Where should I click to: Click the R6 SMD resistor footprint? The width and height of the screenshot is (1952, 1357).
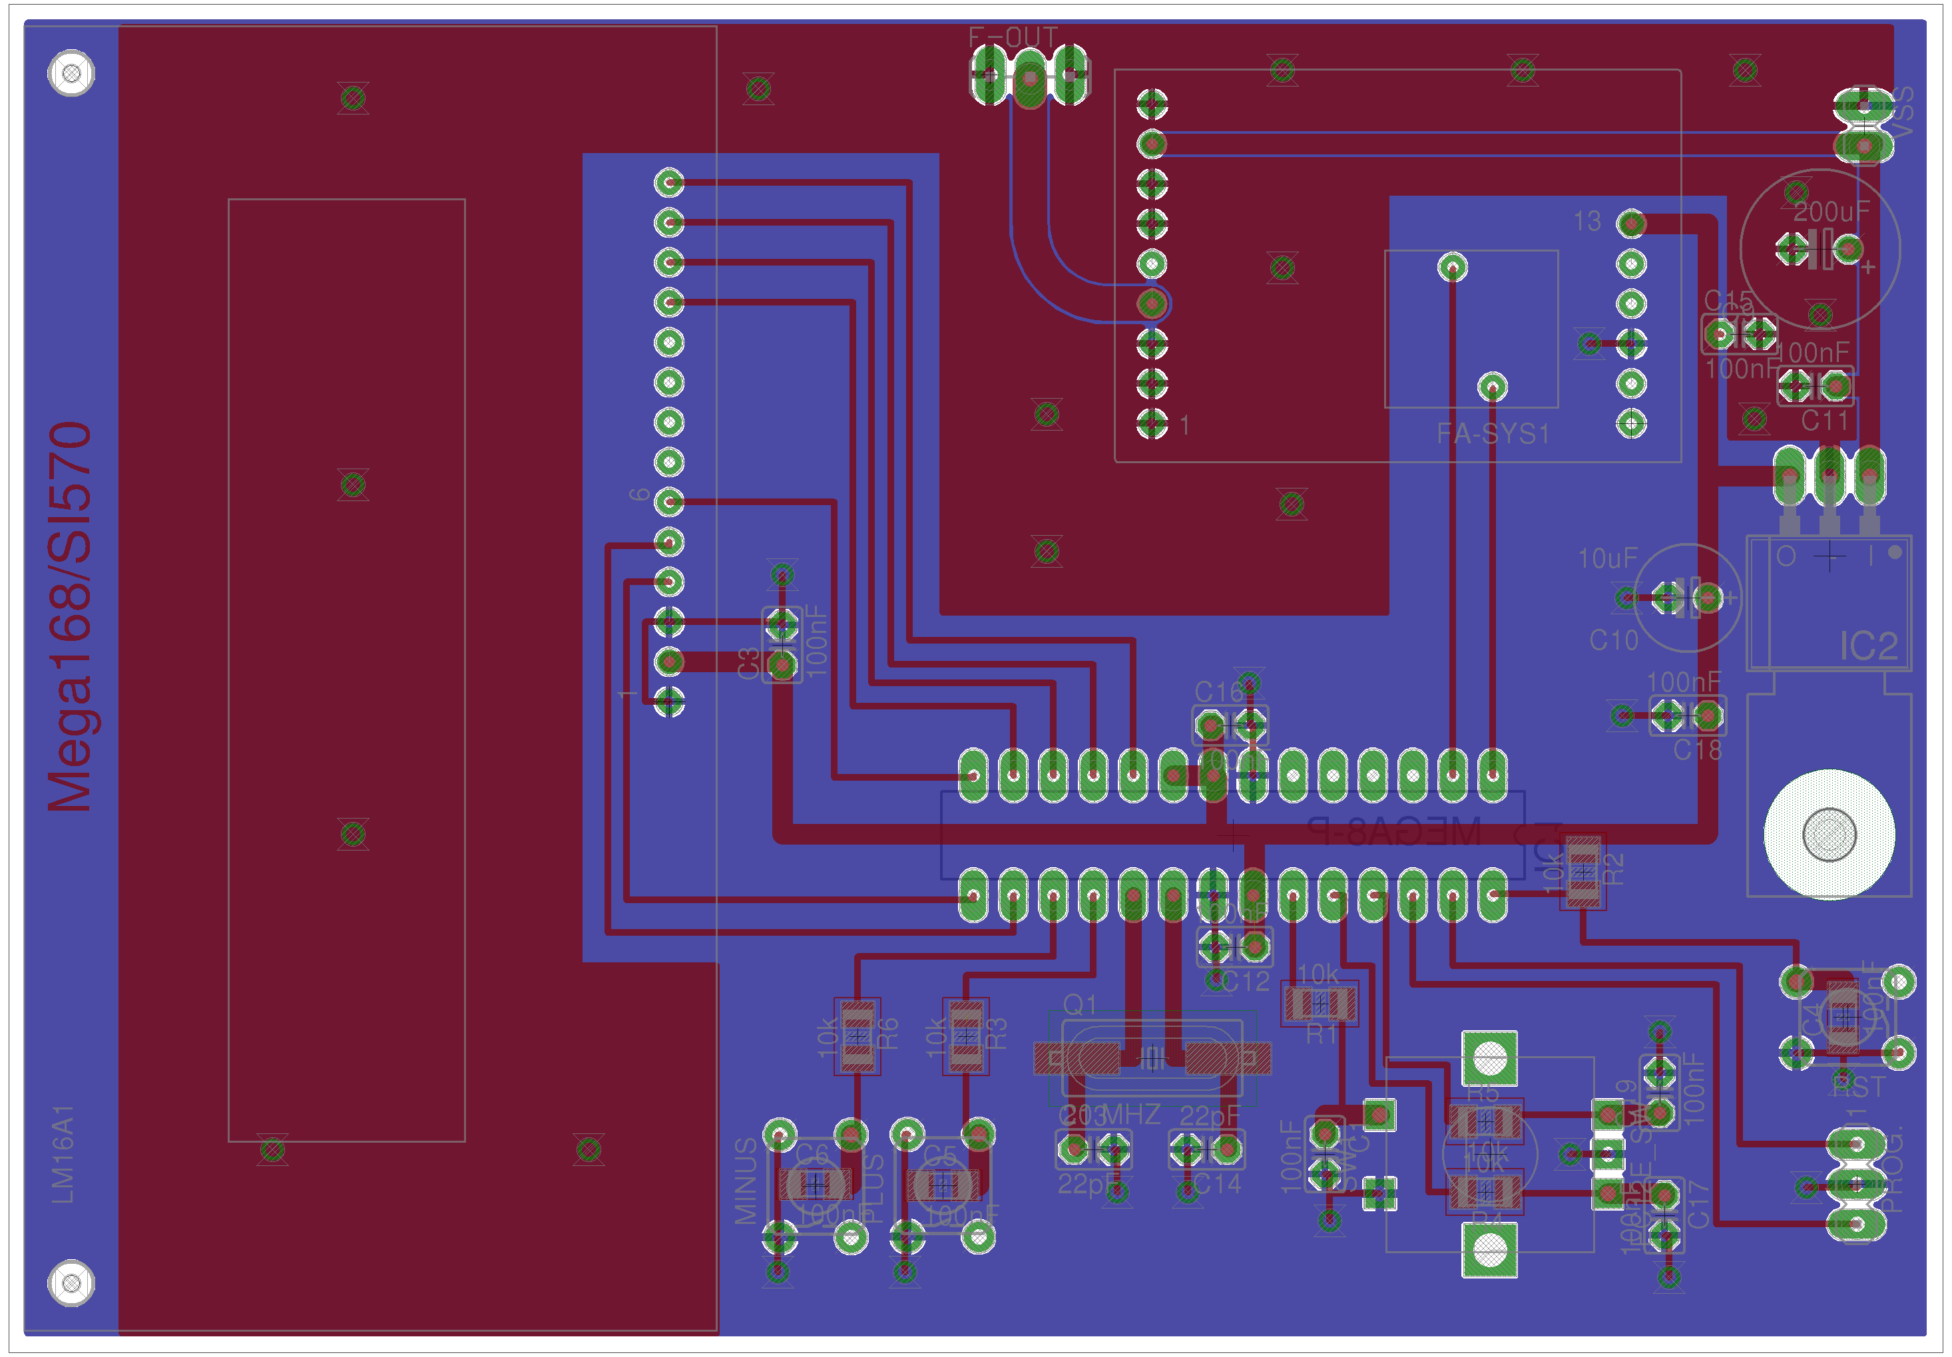click(857, 1036)
